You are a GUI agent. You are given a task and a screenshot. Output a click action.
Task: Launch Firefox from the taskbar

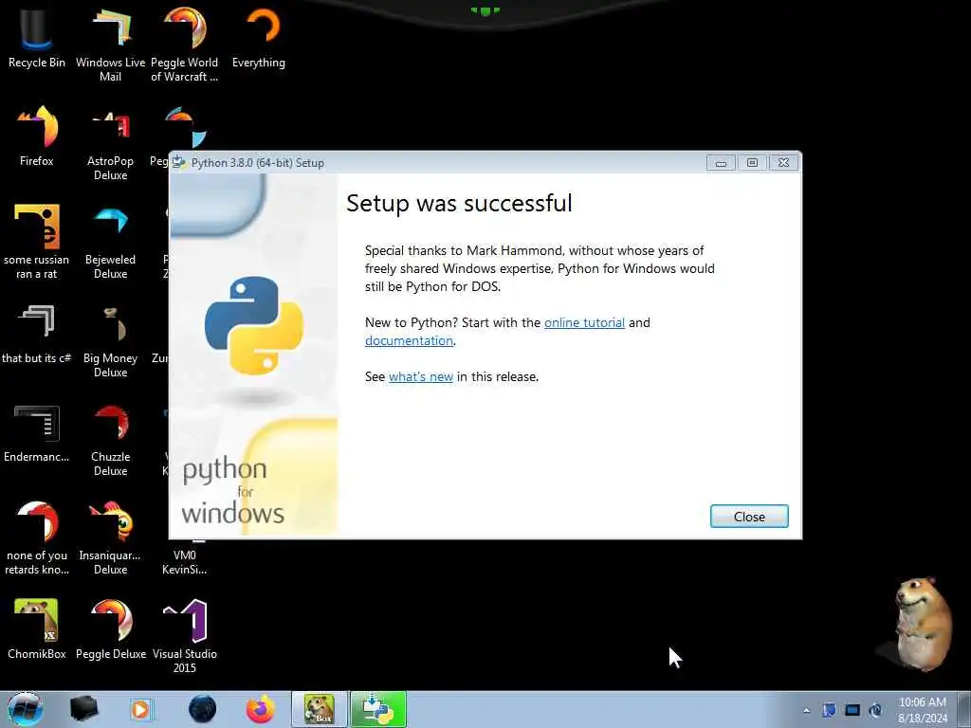[x=261, y=709]
